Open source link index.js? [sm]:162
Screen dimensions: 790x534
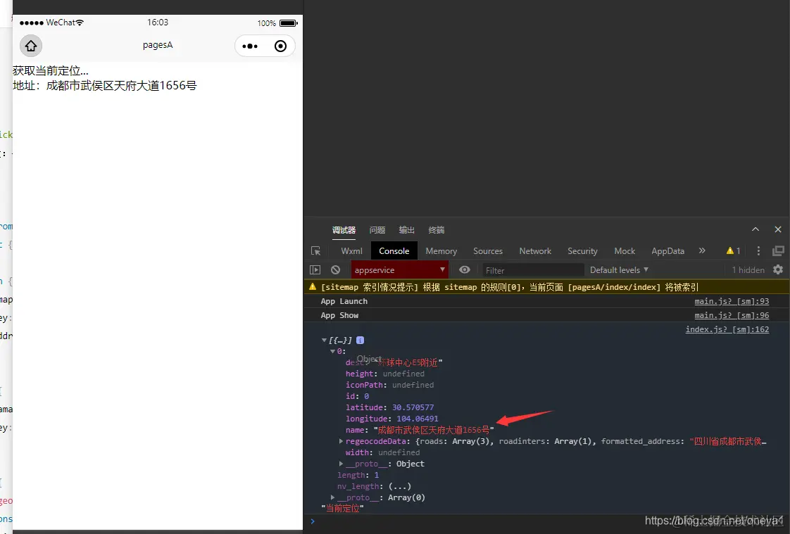click(x=727, y=329)
